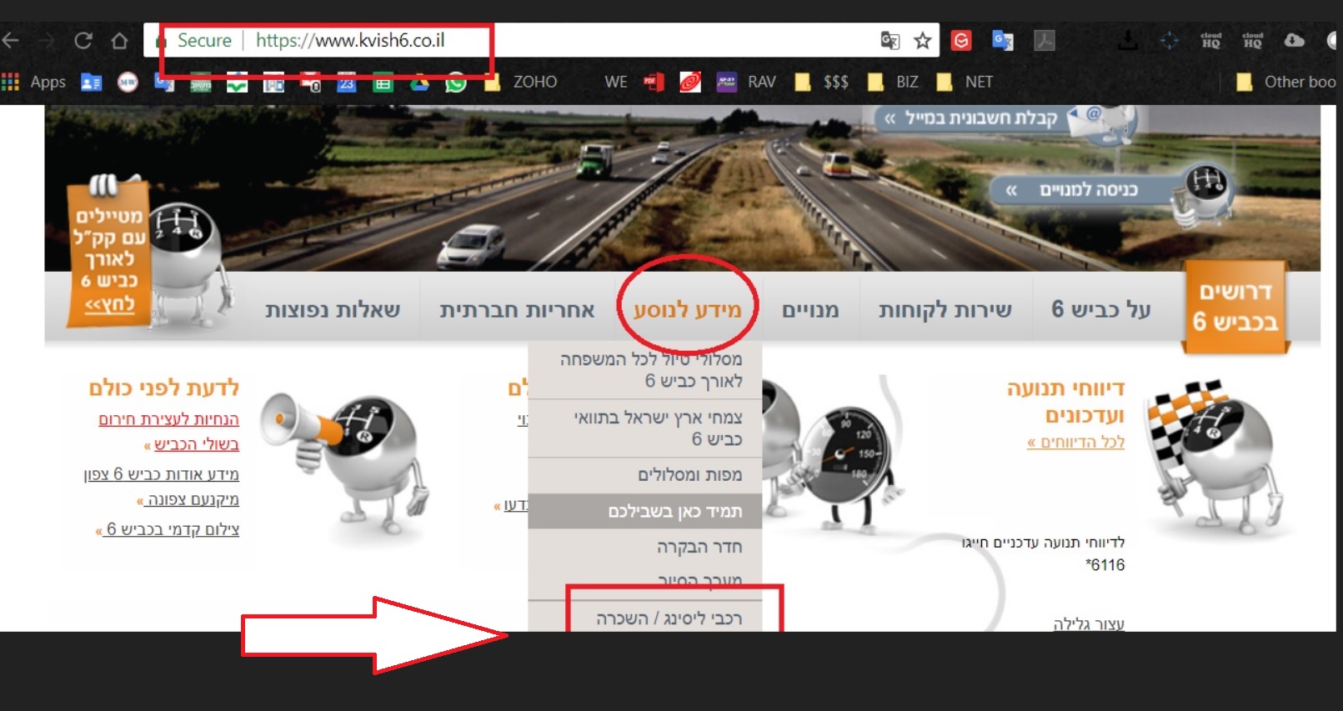Open the ZOHO bookmarks folder
Viewport: 1343px width, 711px height.
point(521,82)
